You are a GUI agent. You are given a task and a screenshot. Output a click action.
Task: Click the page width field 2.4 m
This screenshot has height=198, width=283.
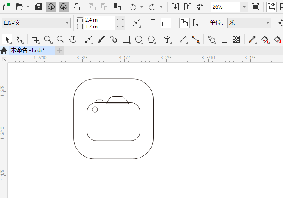click(99, 19)
